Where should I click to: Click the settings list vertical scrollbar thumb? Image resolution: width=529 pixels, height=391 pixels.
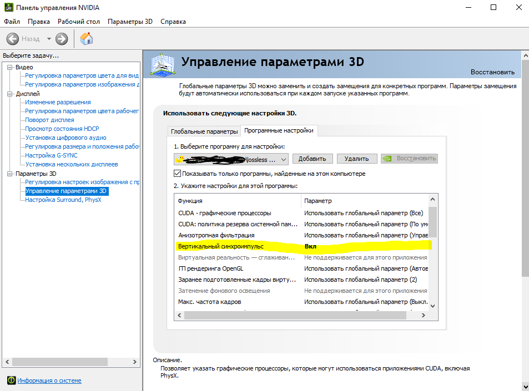tap(433, 222)
